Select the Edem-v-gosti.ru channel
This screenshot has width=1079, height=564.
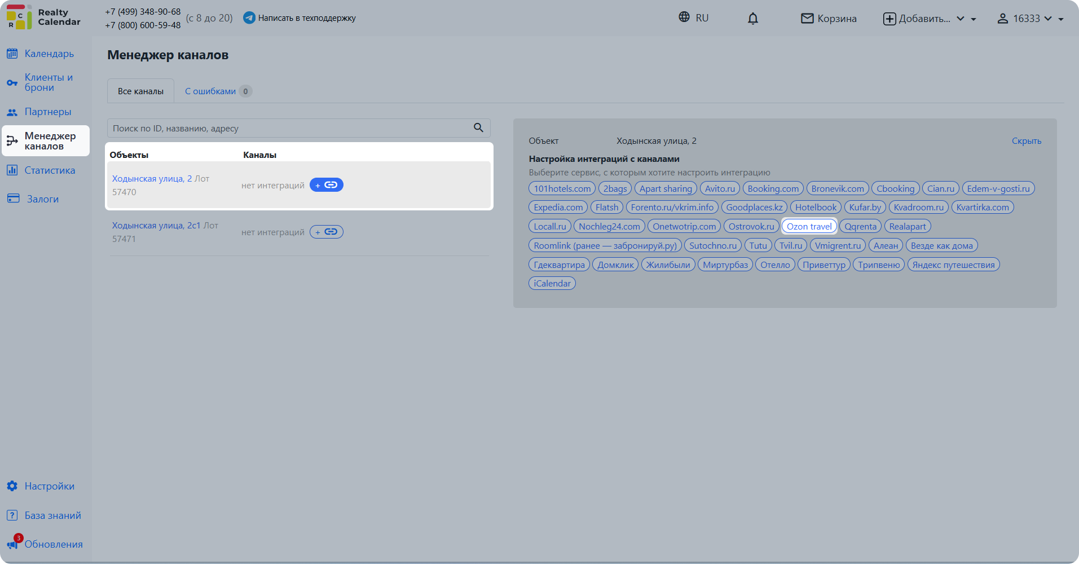[x=998, y=188]
